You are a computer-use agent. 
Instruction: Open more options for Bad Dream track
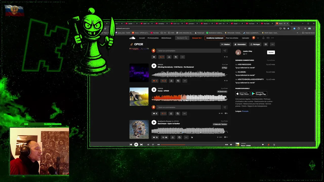pos(186,138)
